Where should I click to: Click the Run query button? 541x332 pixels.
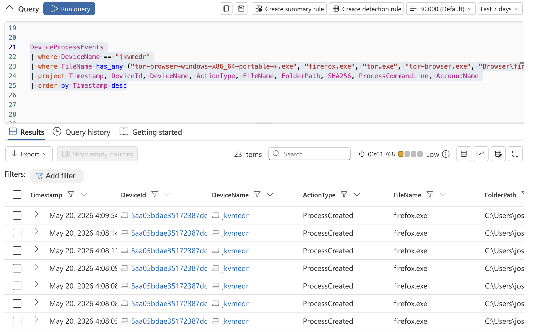69,9
